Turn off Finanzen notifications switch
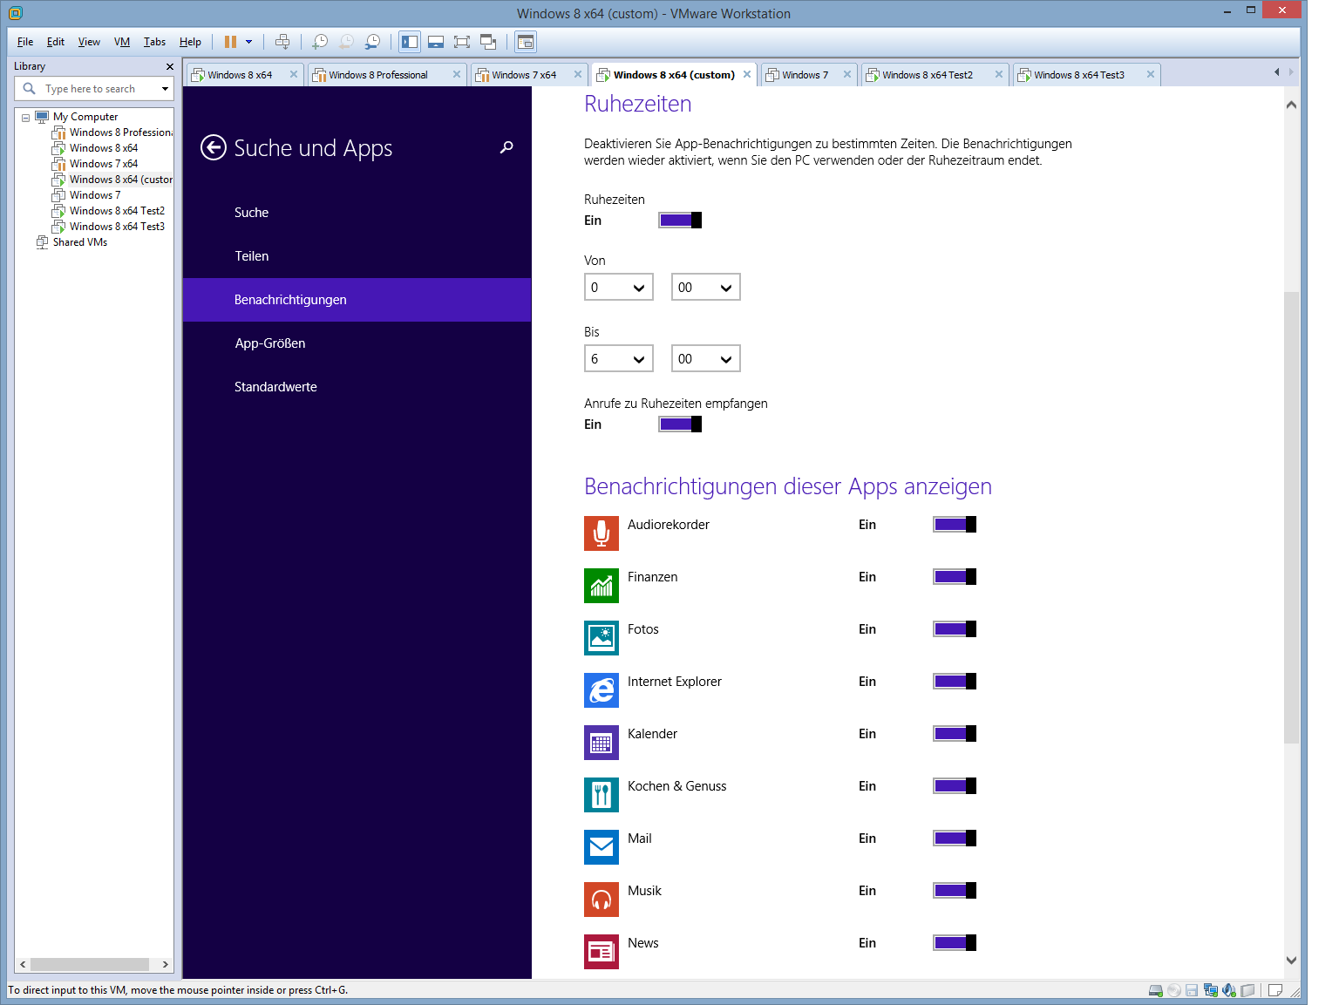Image resolution: width=1339 pixels, height=1005 pixels. pyautogui.click(x=955, y=577)
